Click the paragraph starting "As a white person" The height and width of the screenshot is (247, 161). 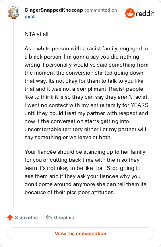[87, 93]
